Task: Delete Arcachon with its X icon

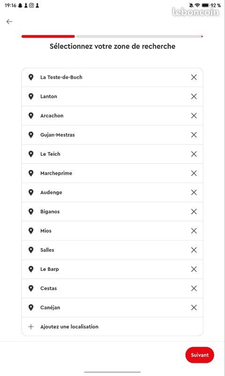Action: point(194,116)
